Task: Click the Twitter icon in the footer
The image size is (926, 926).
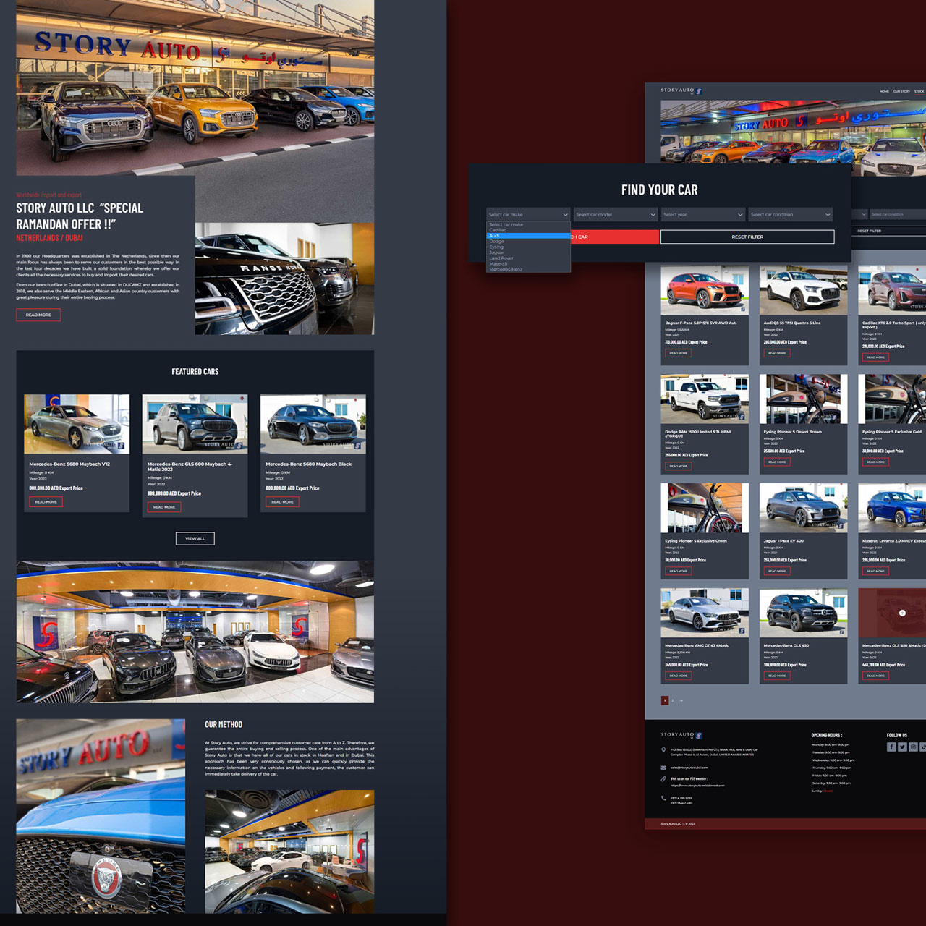Action: point(902,747)
